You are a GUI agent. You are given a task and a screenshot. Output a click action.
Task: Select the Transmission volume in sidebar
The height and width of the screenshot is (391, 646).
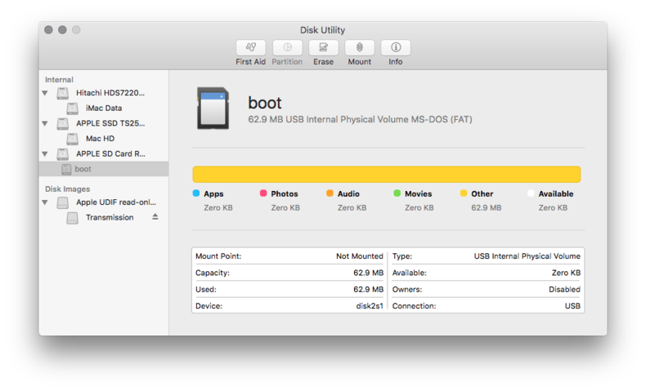point(109,217)
